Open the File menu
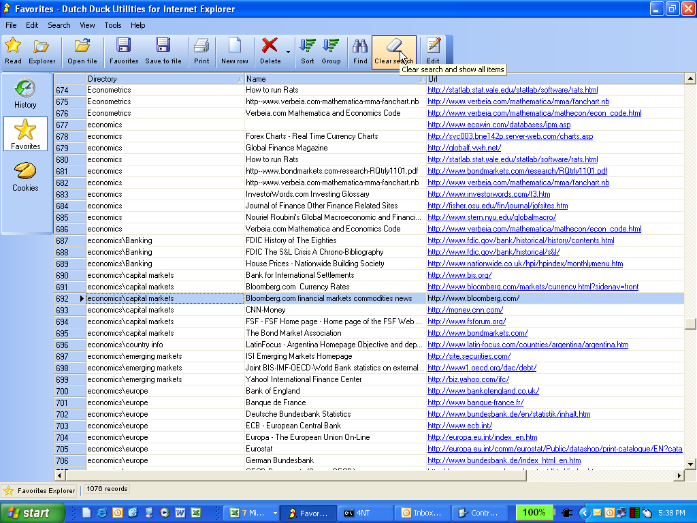The width and height of the screenshot is (697, 523). 11,25
